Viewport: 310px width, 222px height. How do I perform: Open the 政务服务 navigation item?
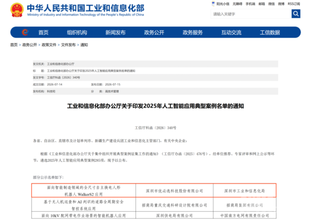pyautogui.click(x=193, y=32)
